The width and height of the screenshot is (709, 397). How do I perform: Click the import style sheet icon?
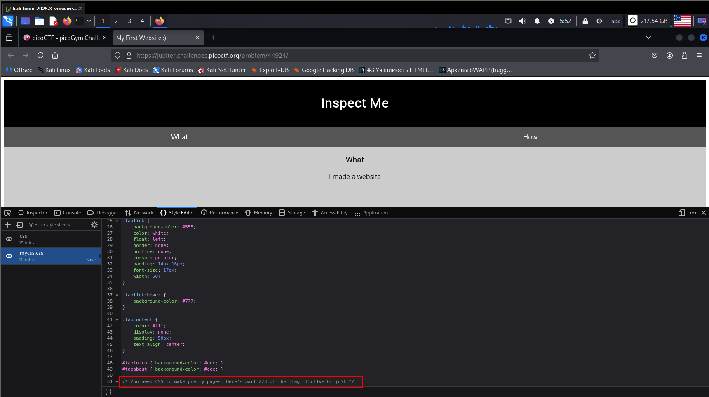pyautogui.click(x=19, y=225)
